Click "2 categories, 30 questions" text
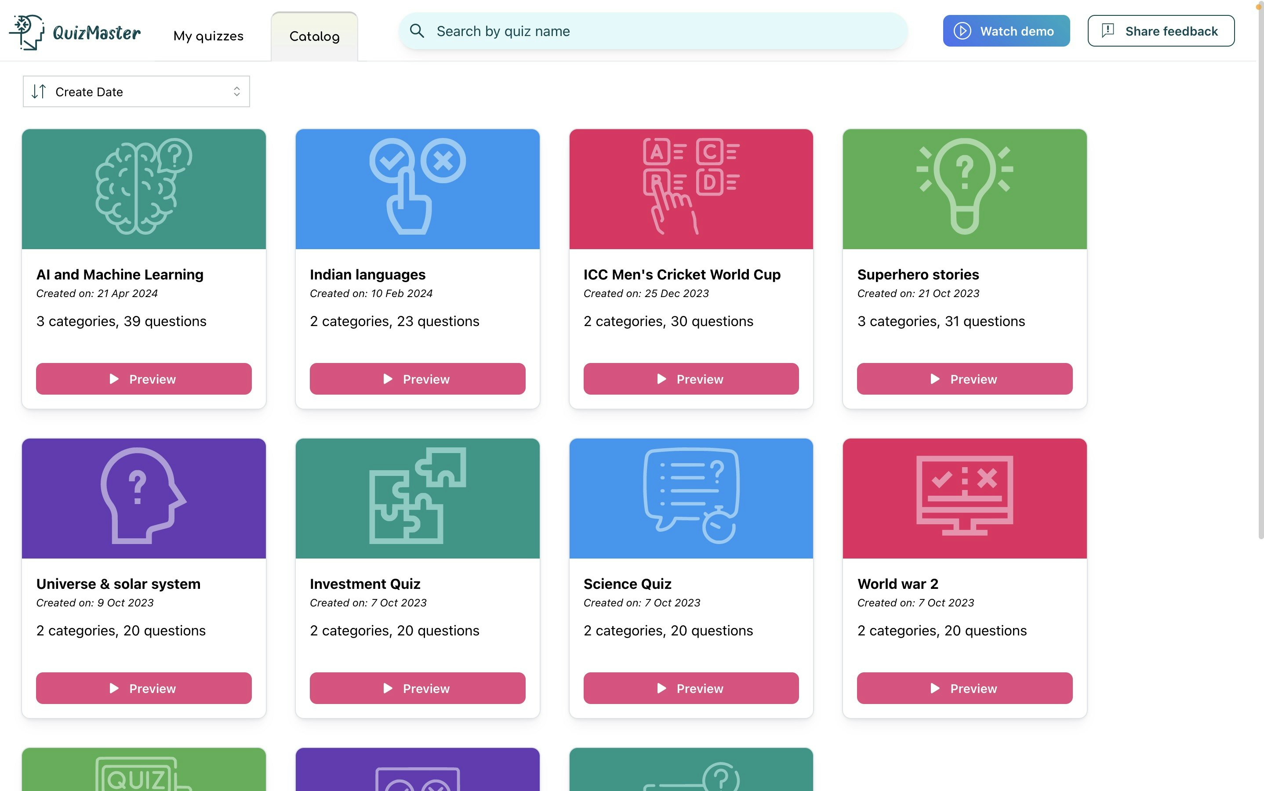The height and width of the screenshot is (791, 1264). [x=668, y=321]
